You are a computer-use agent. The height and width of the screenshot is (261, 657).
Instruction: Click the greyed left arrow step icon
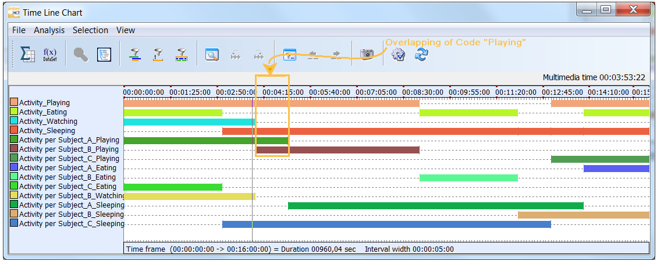pyautogui.click(x=313, y=55)
